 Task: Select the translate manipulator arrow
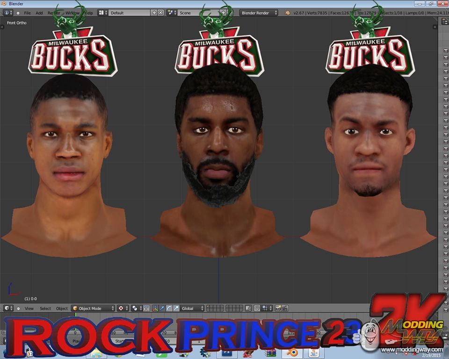[x=162, y=309]
